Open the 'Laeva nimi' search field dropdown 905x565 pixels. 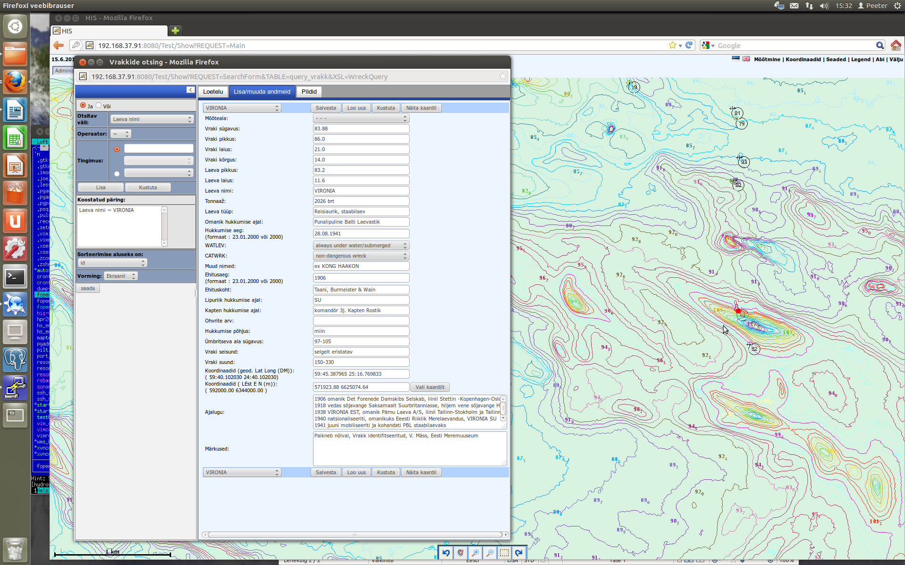(x=152, y=120)
